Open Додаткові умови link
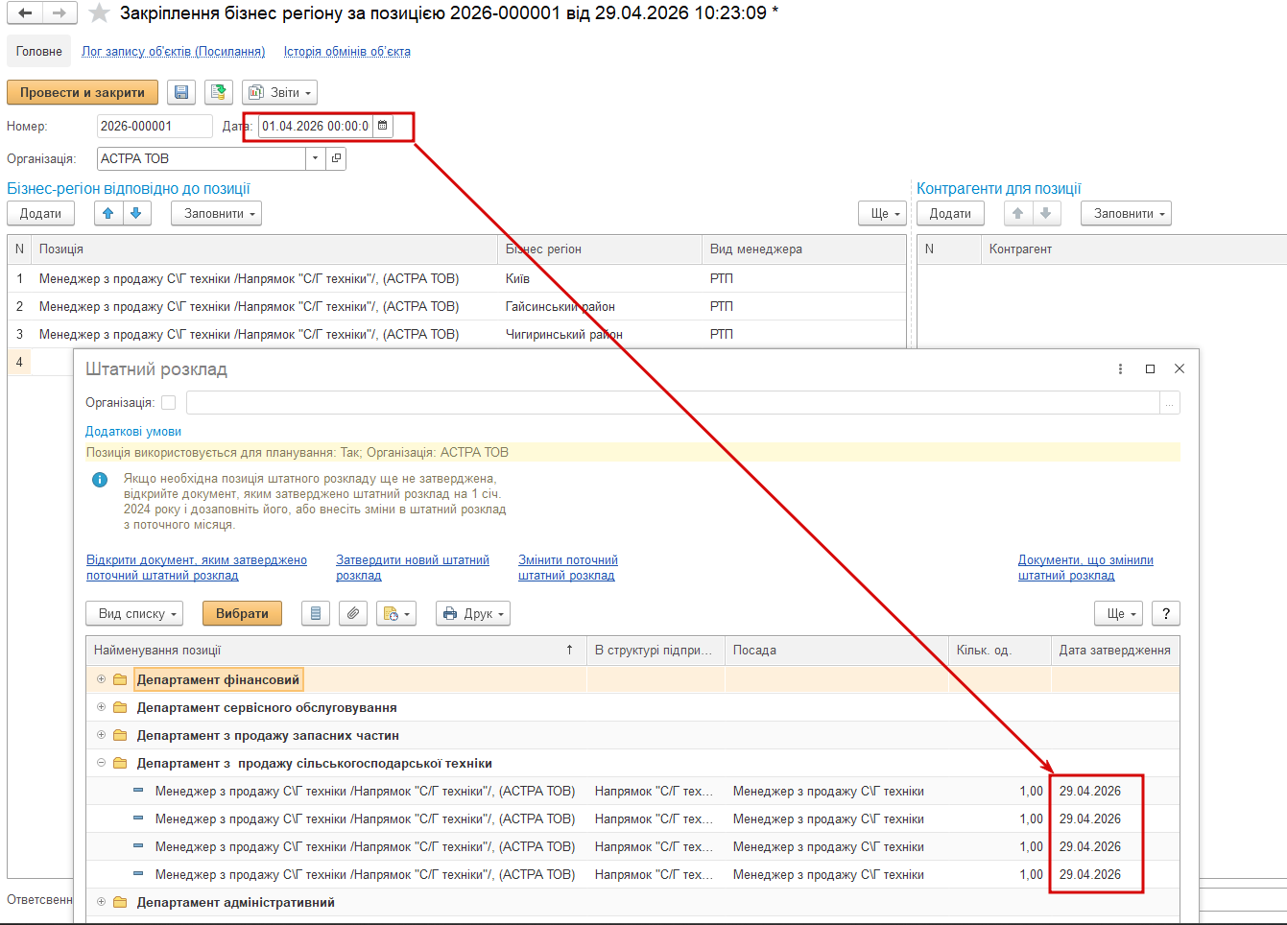 (x=133, y=432)
